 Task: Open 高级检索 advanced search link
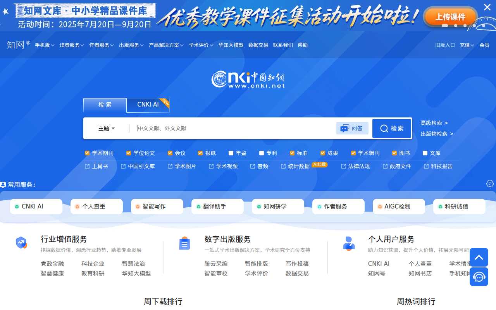tap(434, 123)
